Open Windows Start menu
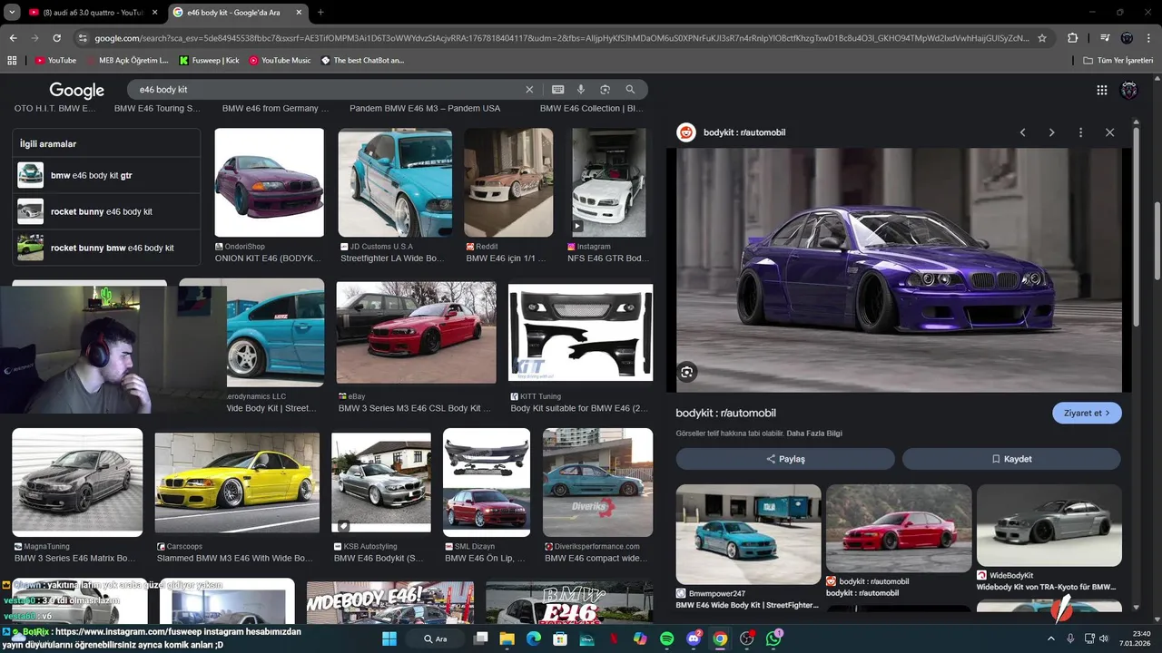The image size is (1162, 653). pos(389,638)
